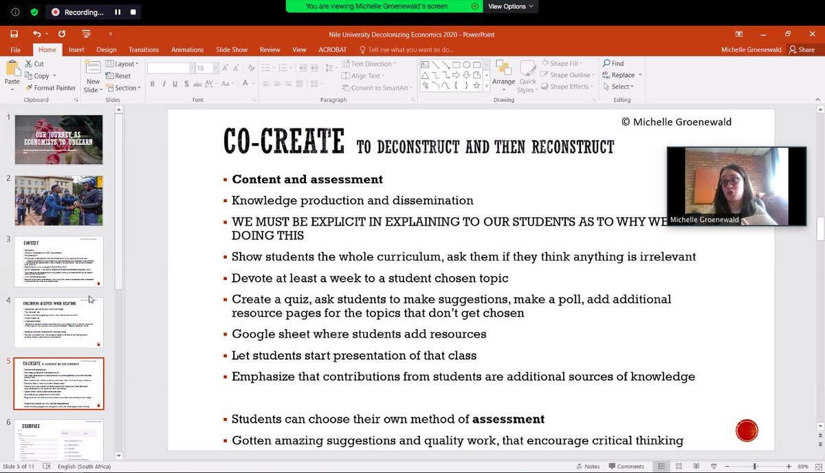Toggle bold formatting in the Font group
Image resolution: width=825 pixels, height=473 pixels.
(x=153, y=84)
